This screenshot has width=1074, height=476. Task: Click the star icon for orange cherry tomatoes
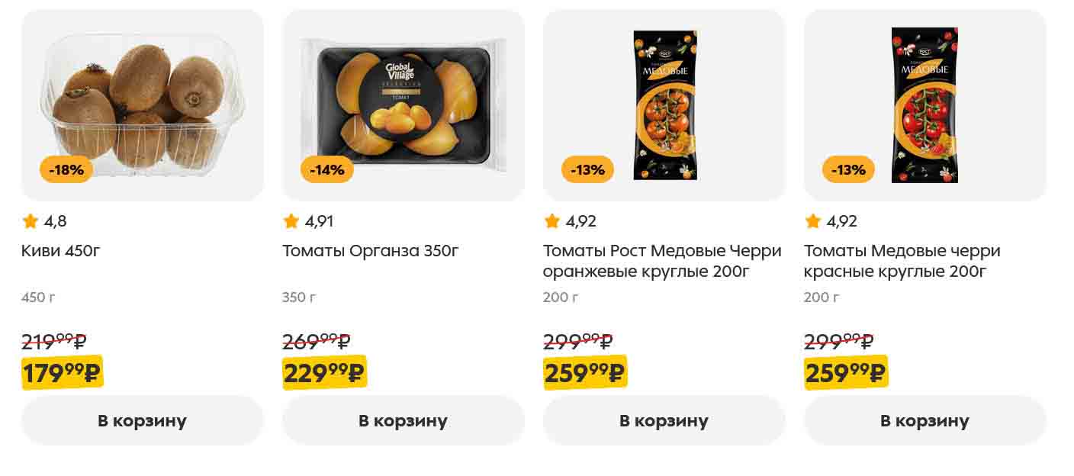pyautogui.click(x=552, y=221)
